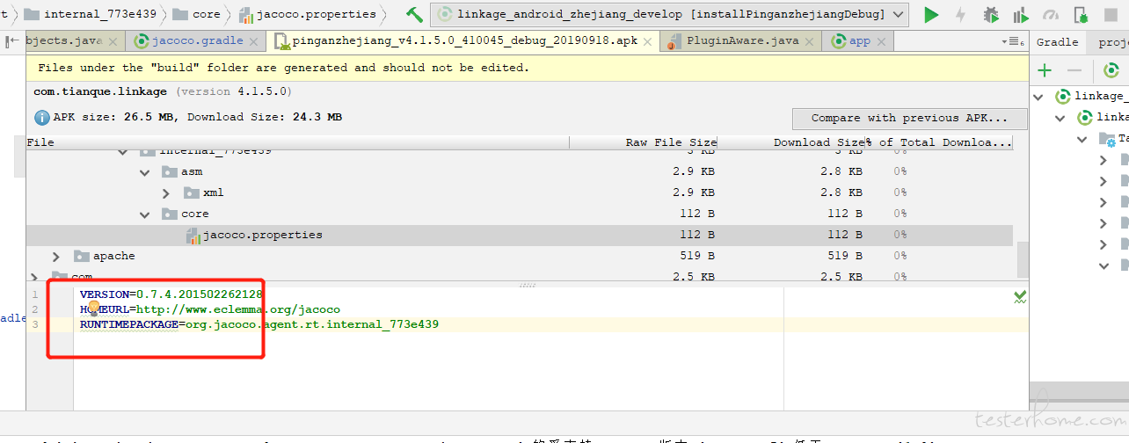Open the Profiler gauge icon

tap(1051, 14)
